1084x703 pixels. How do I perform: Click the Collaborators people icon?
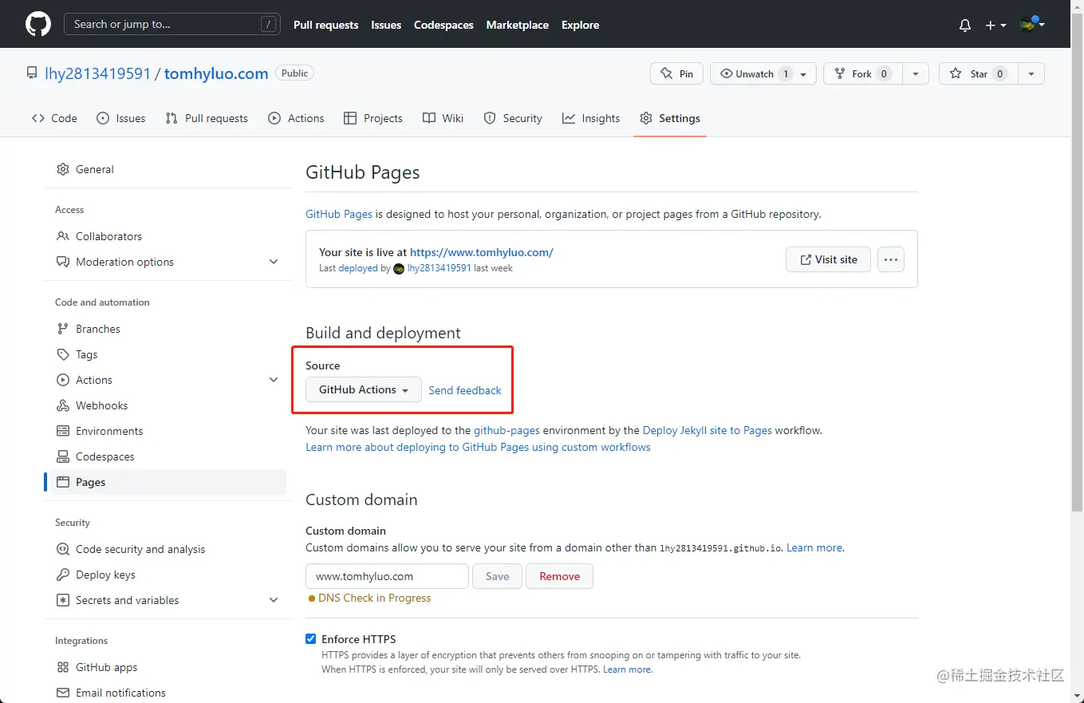(x=63, y=236)
